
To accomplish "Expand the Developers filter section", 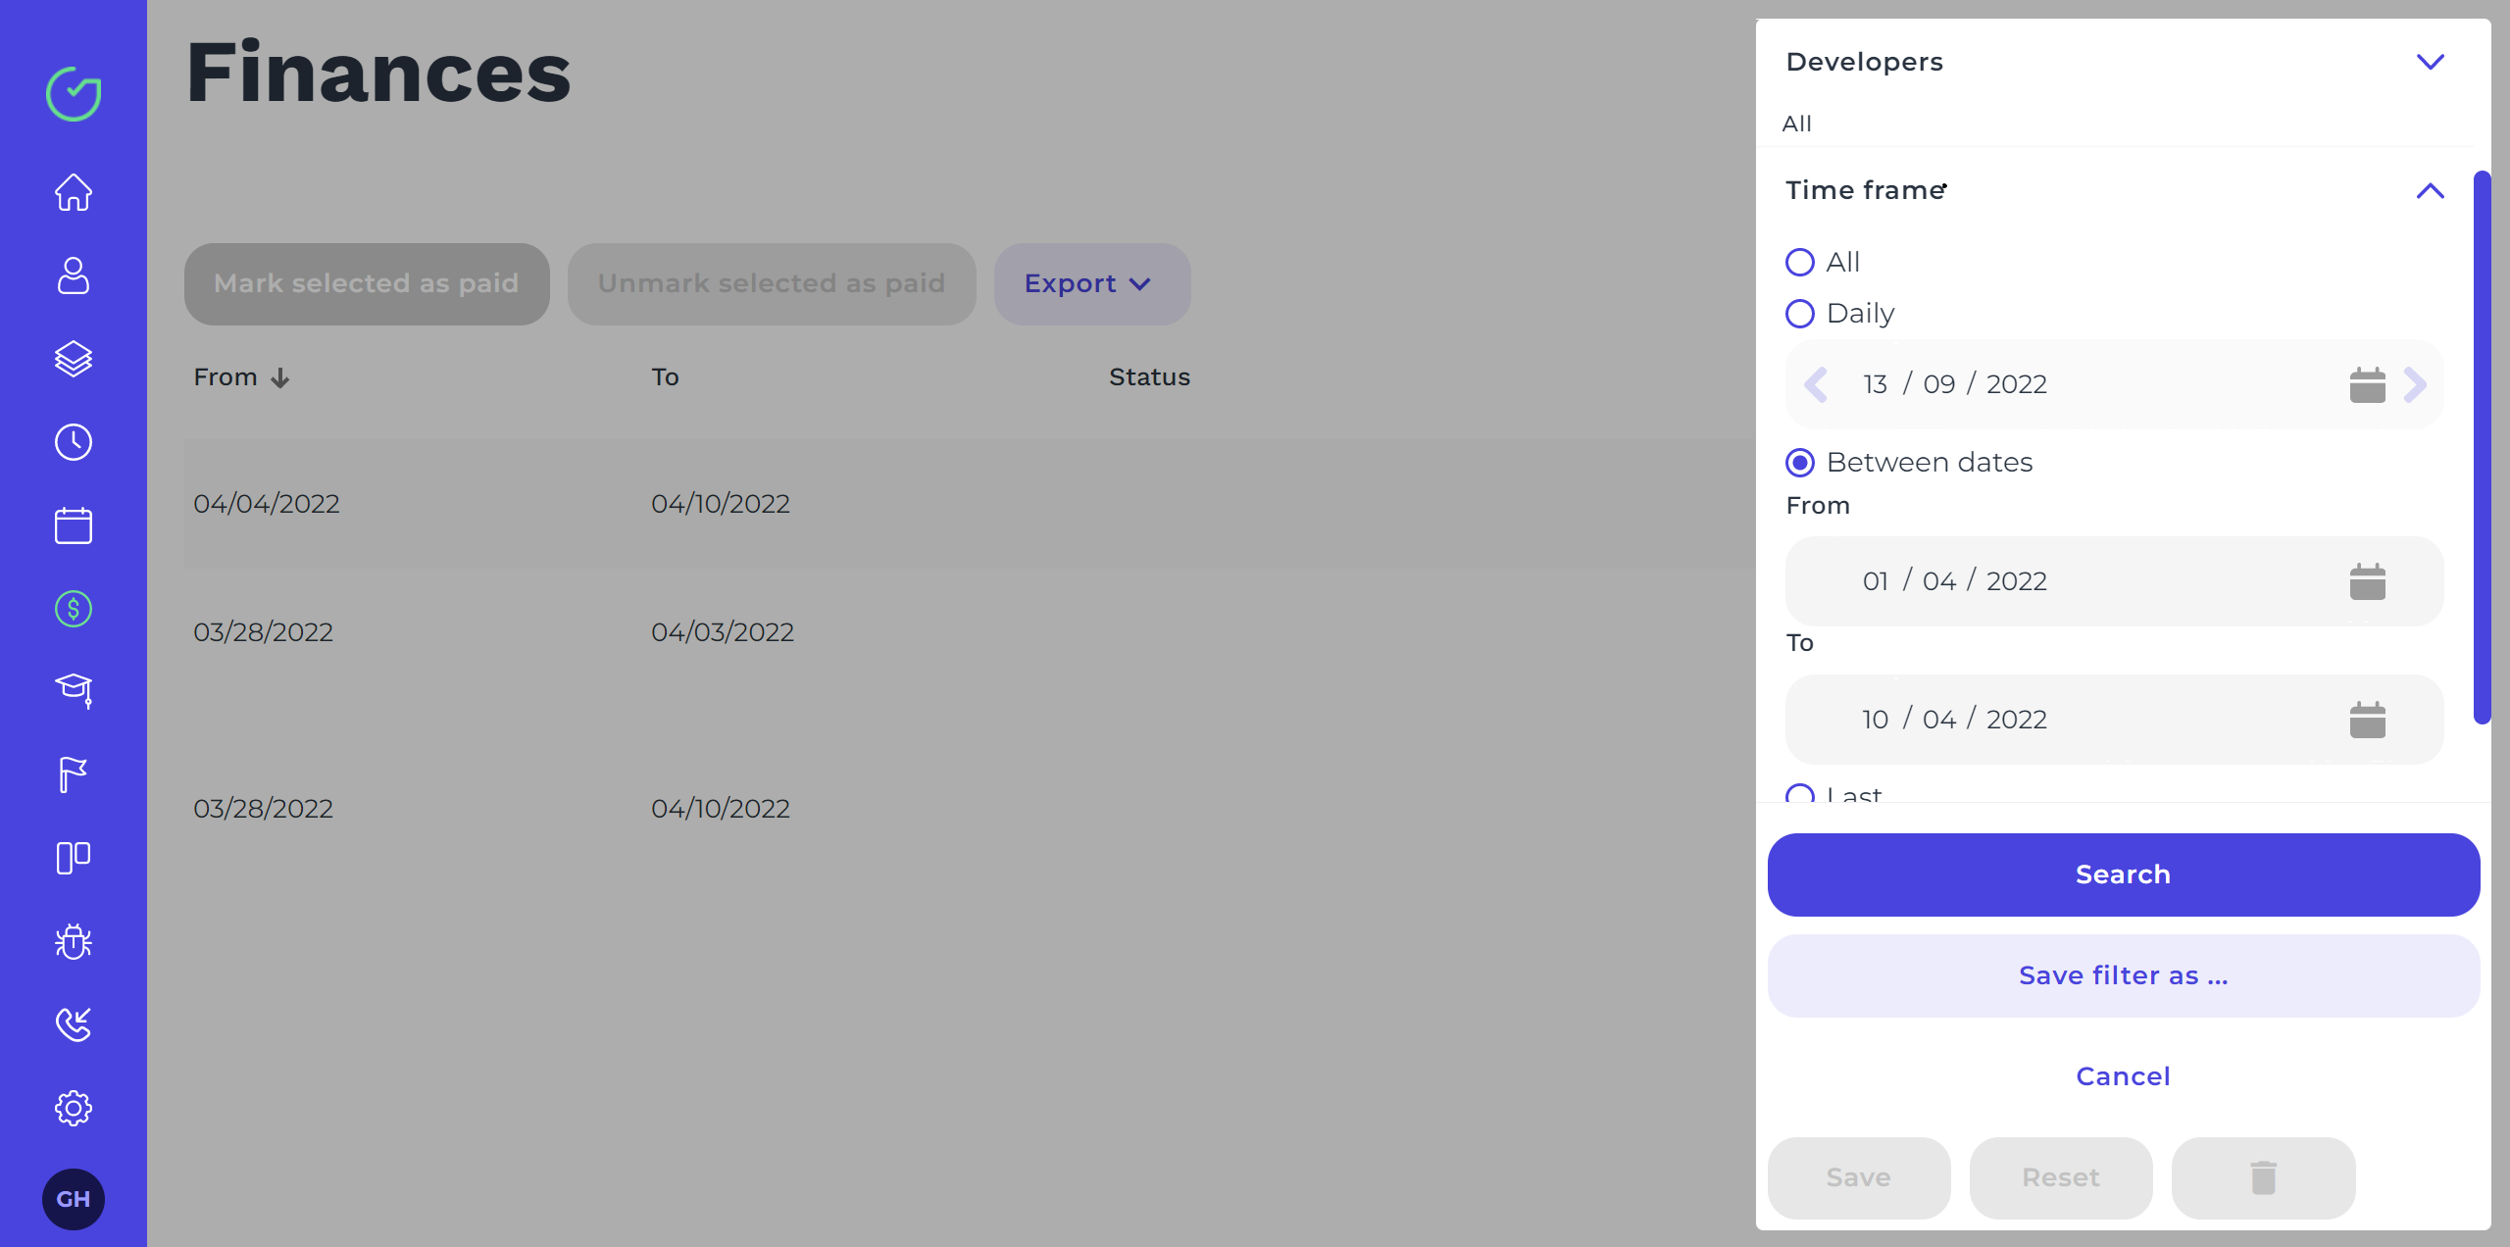I will 2430,62.
